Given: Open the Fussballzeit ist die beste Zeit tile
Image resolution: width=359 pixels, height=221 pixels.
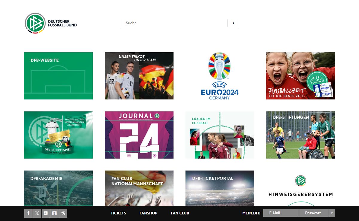Looking at the screenshot, I should click(301, 76).
